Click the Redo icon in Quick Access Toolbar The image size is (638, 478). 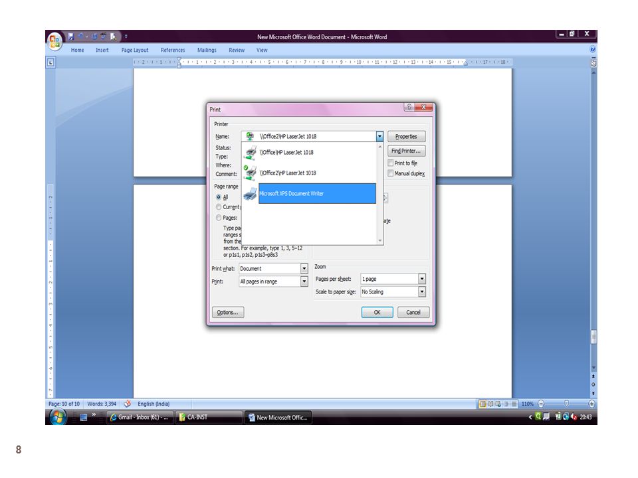pyautogui.click(x=94, y=37)
